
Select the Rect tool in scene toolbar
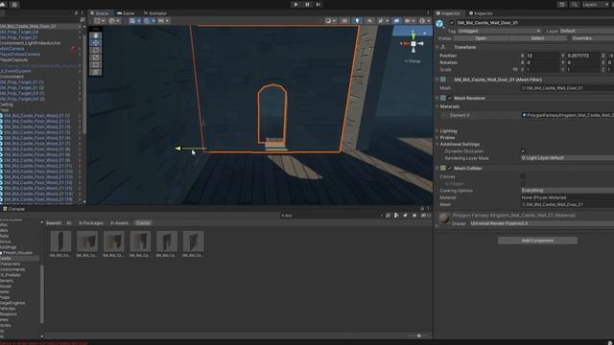pyautogui.click(x=96, y=64)
